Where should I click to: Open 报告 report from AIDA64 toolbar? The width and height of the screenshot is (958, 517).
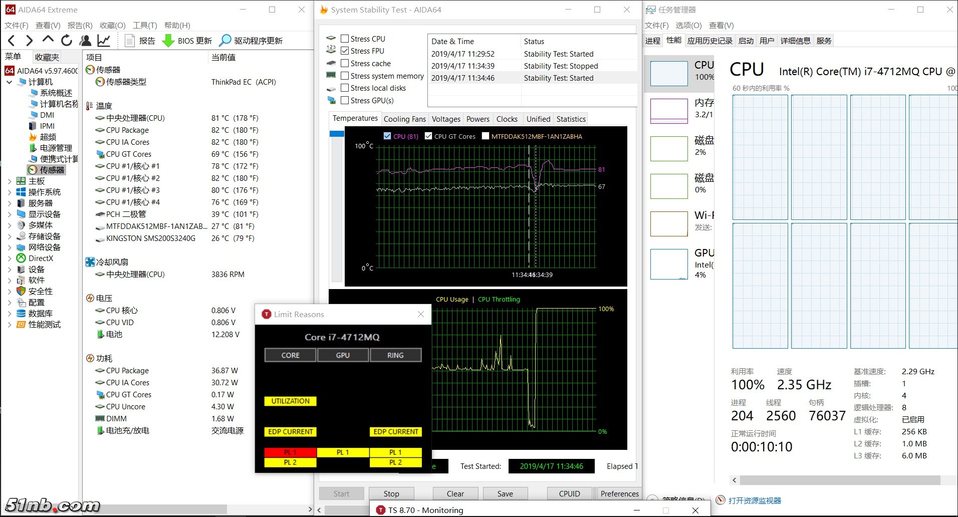coord(140,41)
